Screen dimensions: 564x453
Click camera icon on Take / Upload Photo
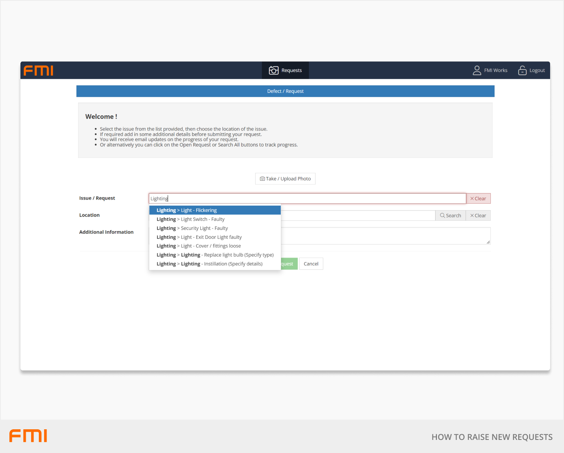[262, 179]
